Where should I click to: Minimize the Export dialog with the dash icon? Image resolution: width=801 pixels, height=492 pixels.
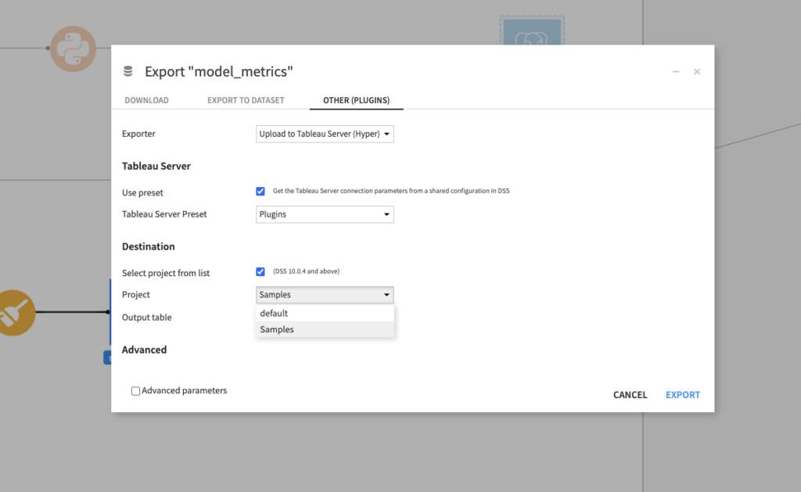click(675, 70)
